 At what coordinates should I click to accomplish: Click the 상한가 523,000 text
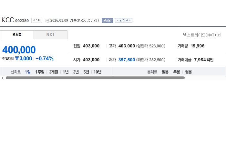click(151, 46)
